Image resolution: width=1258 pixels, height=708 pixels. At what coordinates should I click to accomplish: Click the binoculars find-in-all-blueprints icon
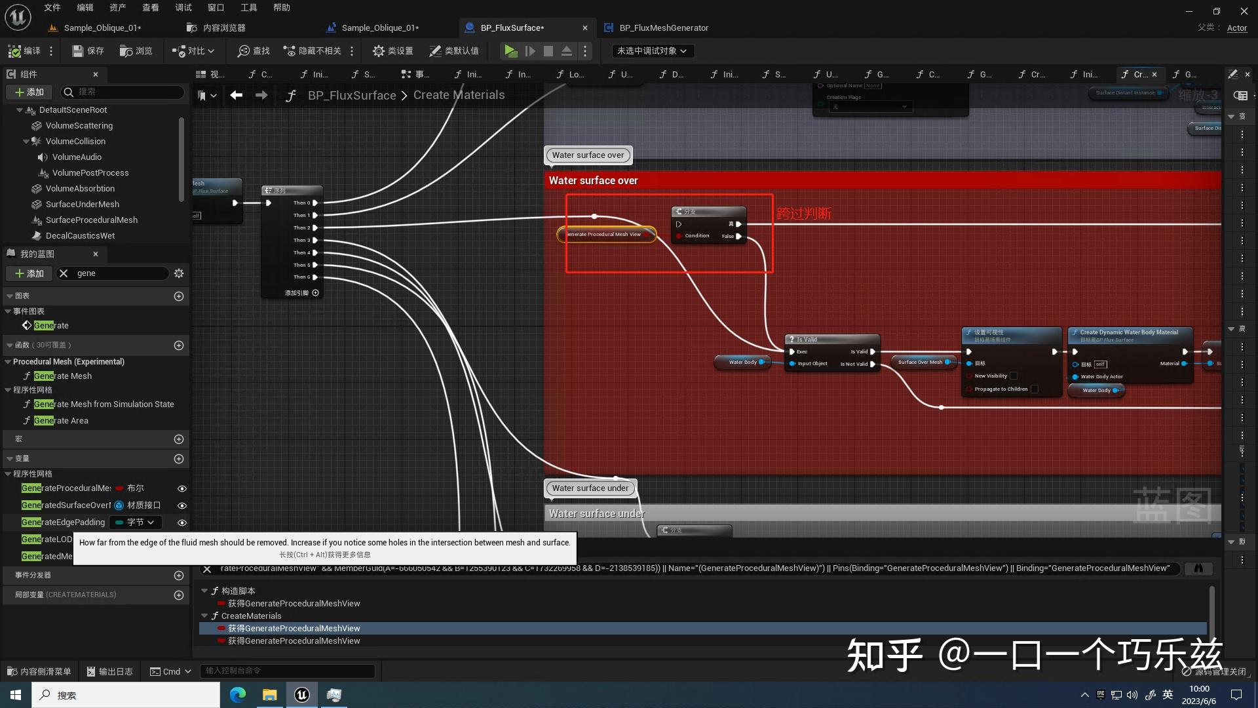tap(1198, 568)
